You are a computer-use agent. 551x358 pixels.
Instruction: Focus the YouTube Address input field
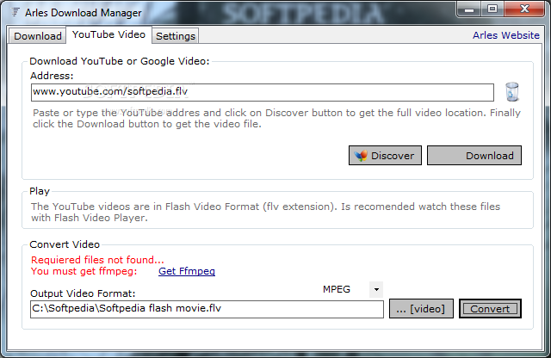pos(262,92)
